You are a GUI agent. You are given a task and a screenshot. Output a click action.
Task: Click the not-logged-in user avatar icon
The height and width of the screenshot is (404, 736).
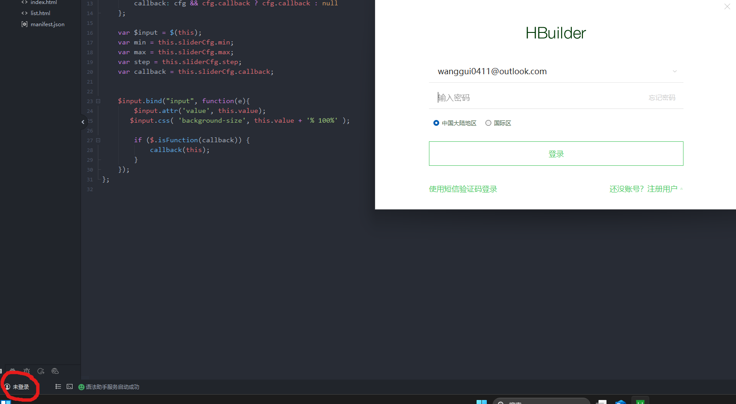tap(7, 387)
